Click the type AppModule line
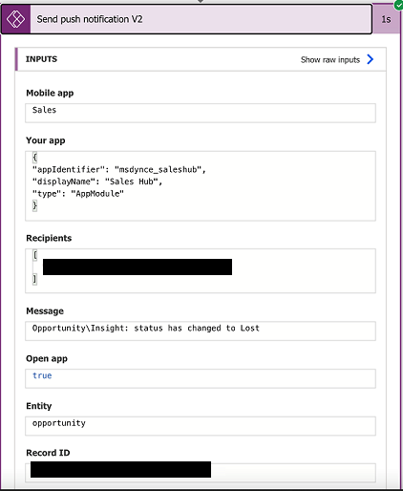Image resolution: width=403 pixels, height=491 pixels. [78, 194]
